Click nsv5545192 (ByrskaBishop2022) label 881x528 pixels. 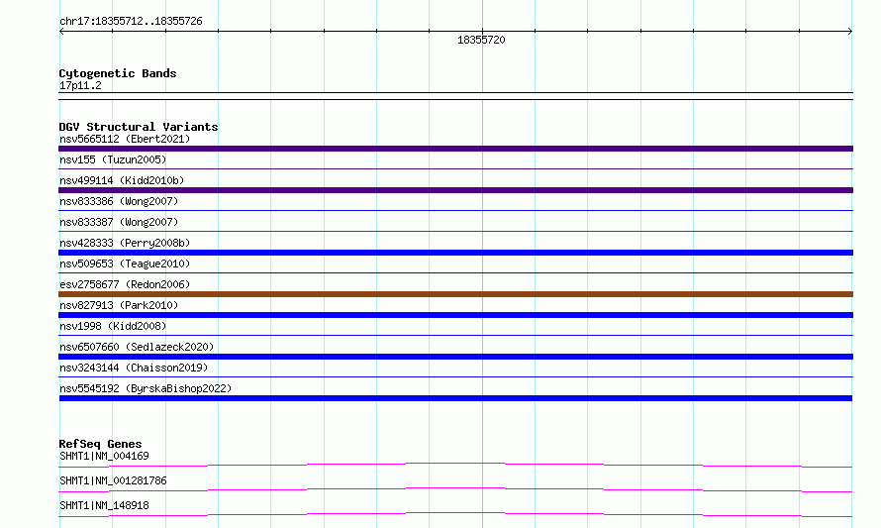click(x=146, y=388)
